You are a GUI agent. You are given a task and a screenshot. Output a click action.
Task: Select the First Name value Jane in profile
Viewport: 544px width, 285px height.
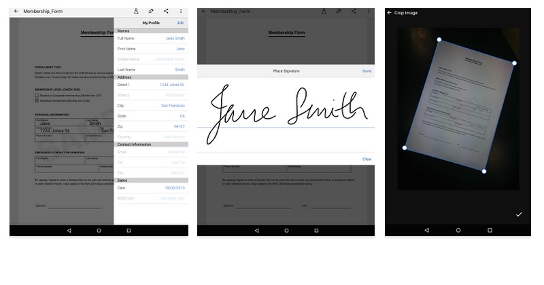click(180, 48)
